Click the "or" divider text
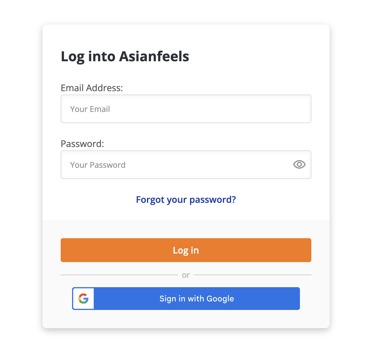The image size is (376, 343). (x=186, y=275)
